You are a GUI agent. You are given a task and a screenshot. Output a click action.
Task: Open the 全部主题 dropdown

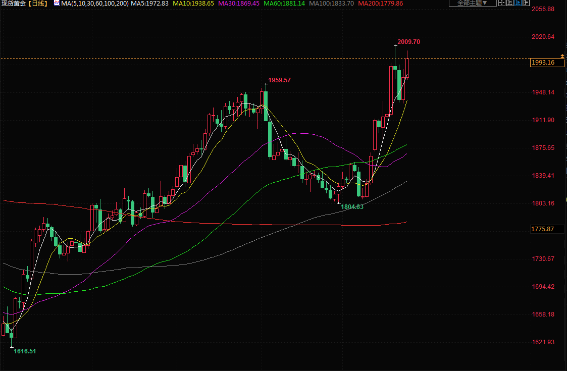coord(472,3)
